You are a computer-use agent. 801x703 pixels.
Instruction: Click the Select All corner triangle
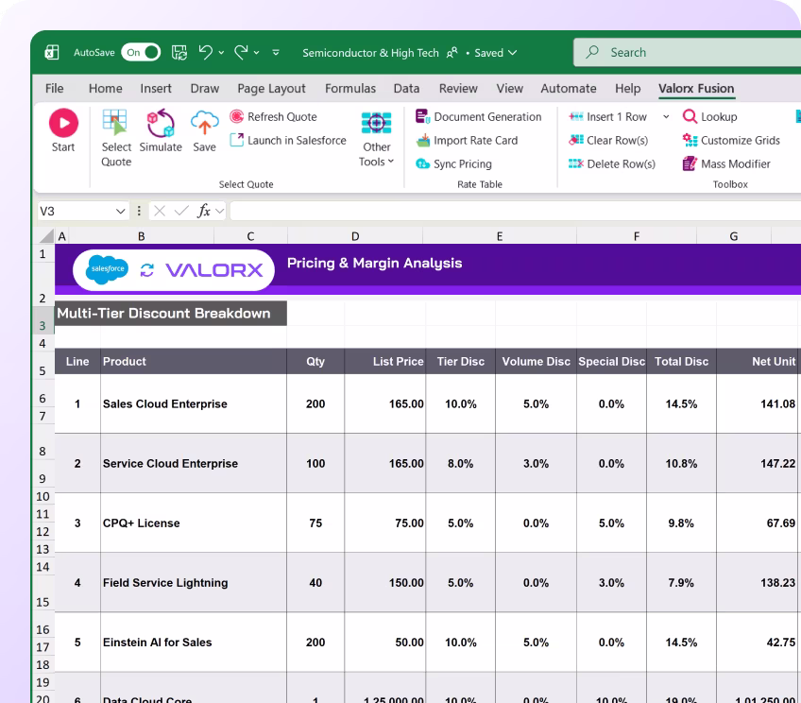pos(47,235)
